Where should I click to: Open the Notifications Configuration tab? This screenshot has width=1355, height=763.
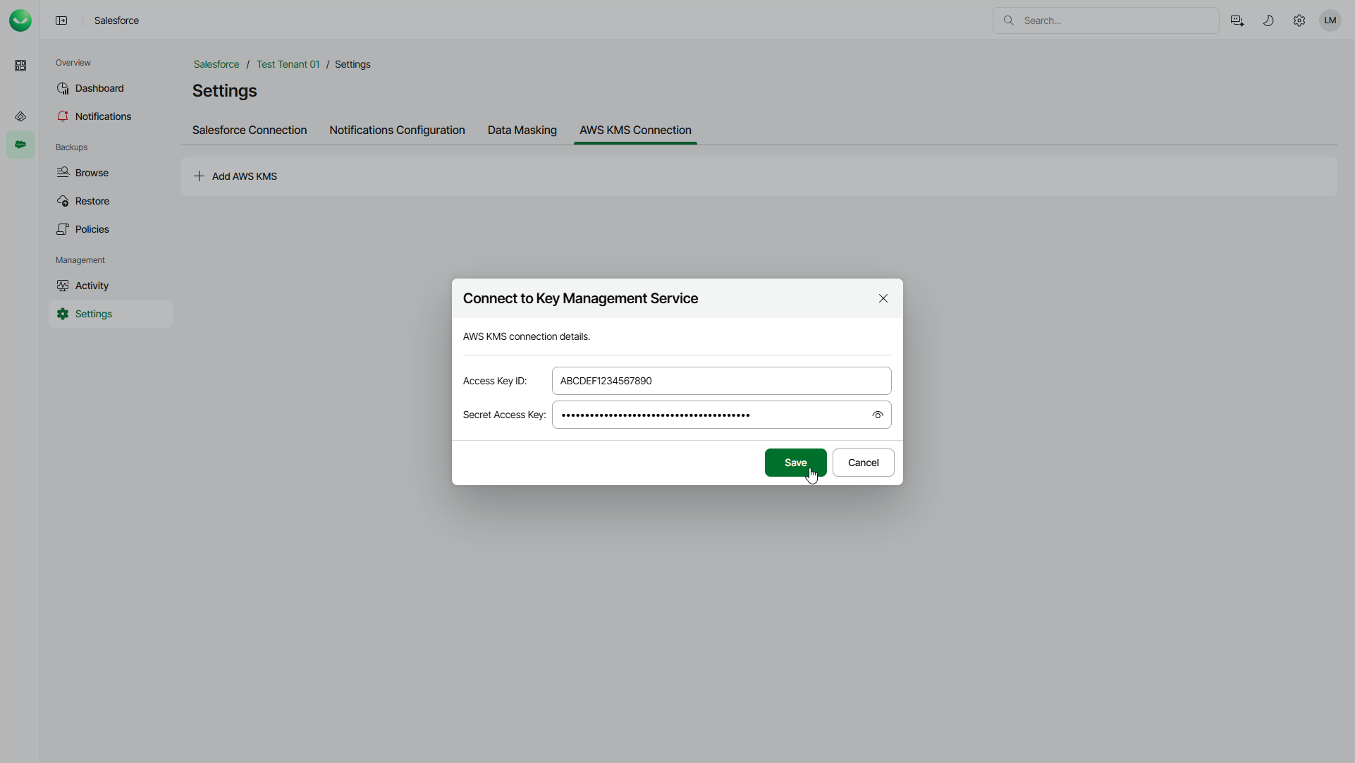tap(397, 130)
